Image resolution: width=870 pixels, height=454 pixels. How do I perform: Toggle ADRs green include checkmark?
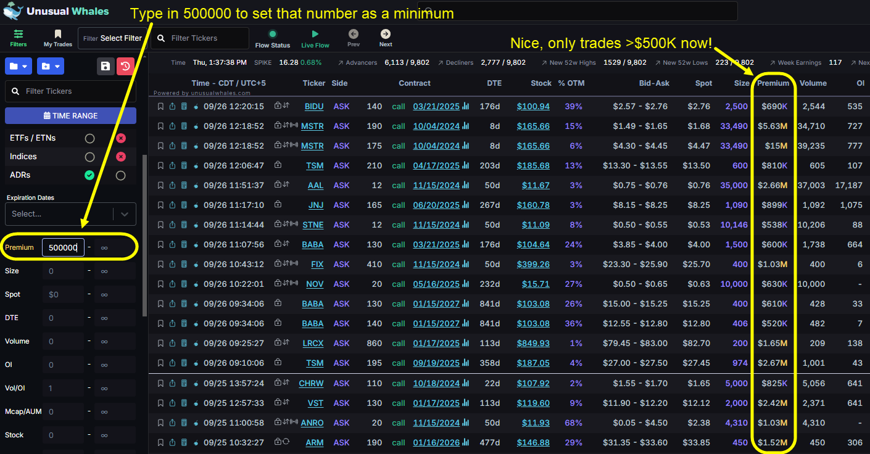point(90,175)
